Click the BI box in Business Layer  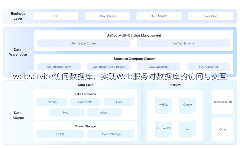click(56, 16)
